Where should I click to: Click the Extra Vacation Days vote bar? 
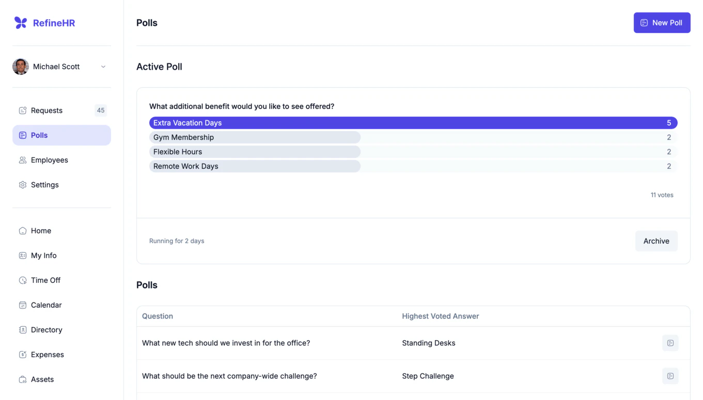pos(362,122)
